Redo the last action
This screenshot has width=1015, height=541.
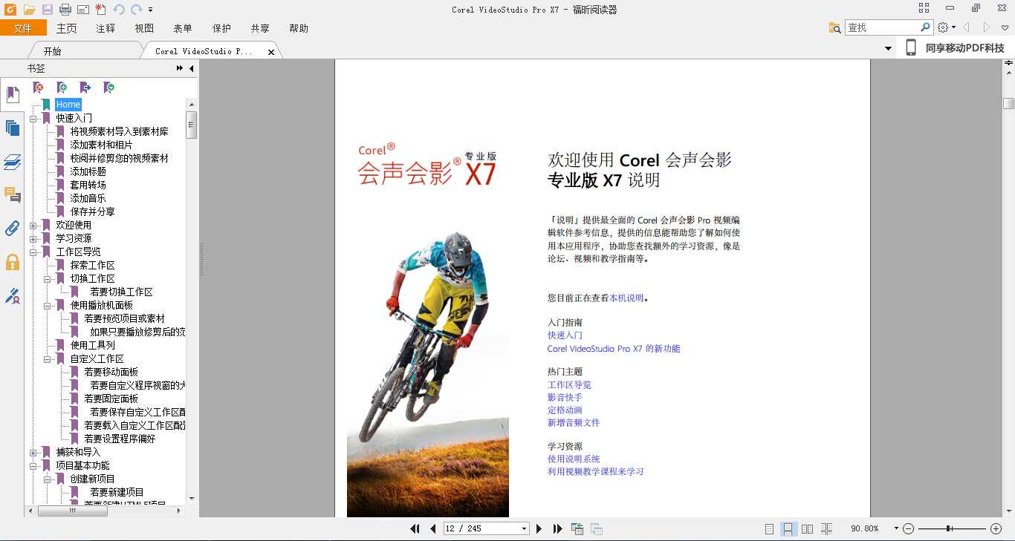click(x=136, y=10)
